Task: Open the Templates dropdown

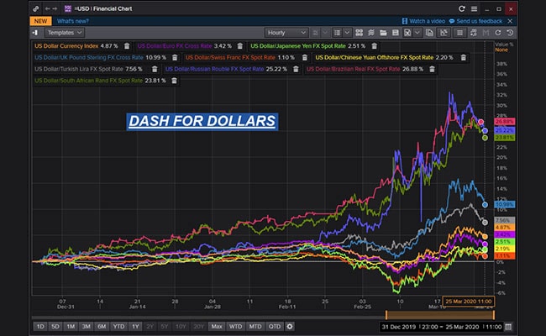Action: 65,33
